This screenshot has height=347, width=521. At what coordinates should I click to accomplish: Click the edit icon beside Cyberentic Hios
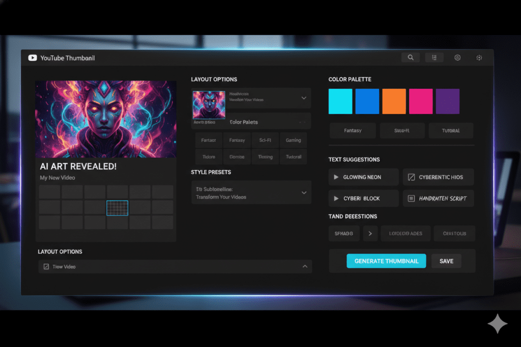412,177
